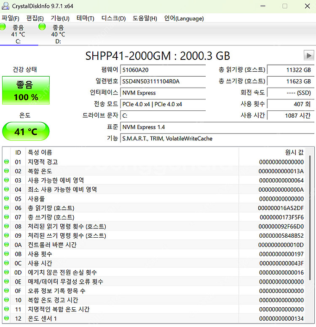Image resolution: width=316 pixels, height=327 pixels.
Task: Select row 03 사용 가능한 예비 영역
Action: [154, 180]
